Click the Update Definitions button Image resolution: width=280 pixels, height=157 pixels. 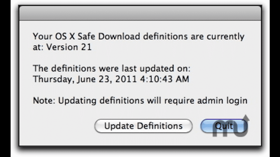(143, 126)
